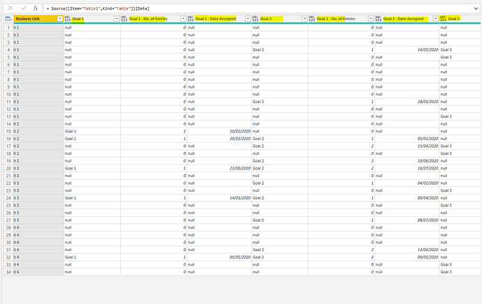Confirm the formula with the checkmark icon

(x=24, y=8)
